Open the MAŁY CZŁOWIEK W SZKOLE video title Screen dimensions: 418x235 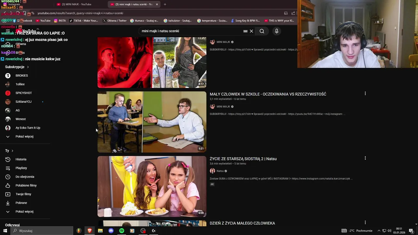pos(268,94)
